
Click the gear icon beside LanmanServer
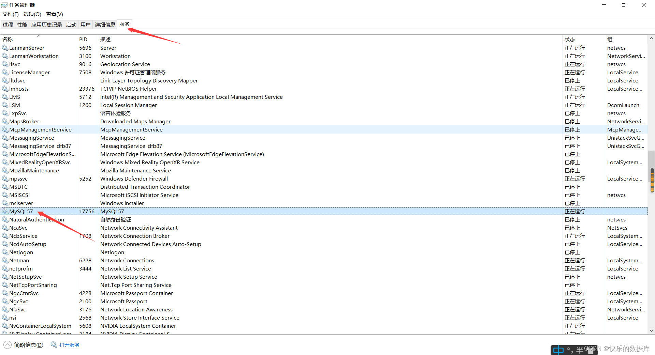pyautogui.click(x=5, y=48)
